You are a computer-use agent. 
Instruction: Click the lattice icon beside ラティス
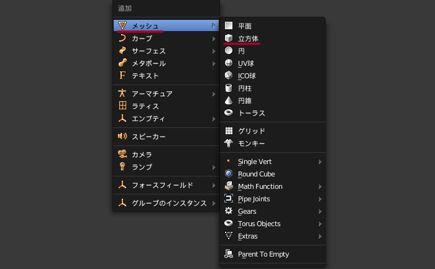click(122, 106)
